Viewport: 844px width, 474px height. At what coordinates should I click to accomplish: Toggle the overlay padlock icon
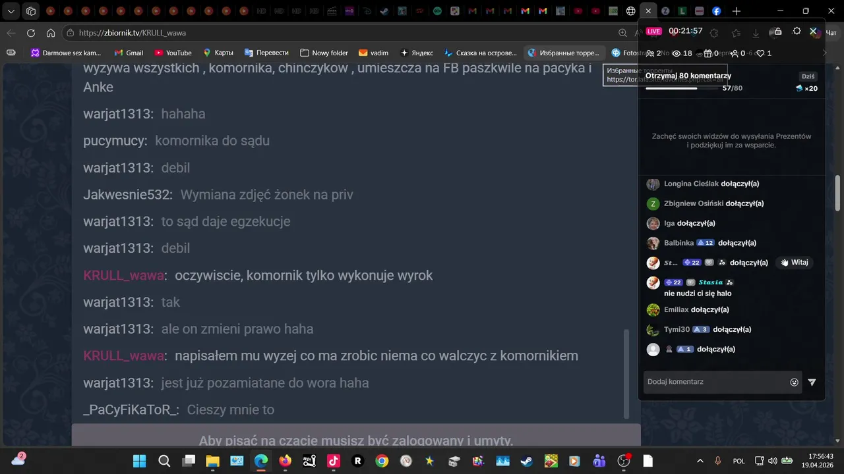tap(777, 31)
